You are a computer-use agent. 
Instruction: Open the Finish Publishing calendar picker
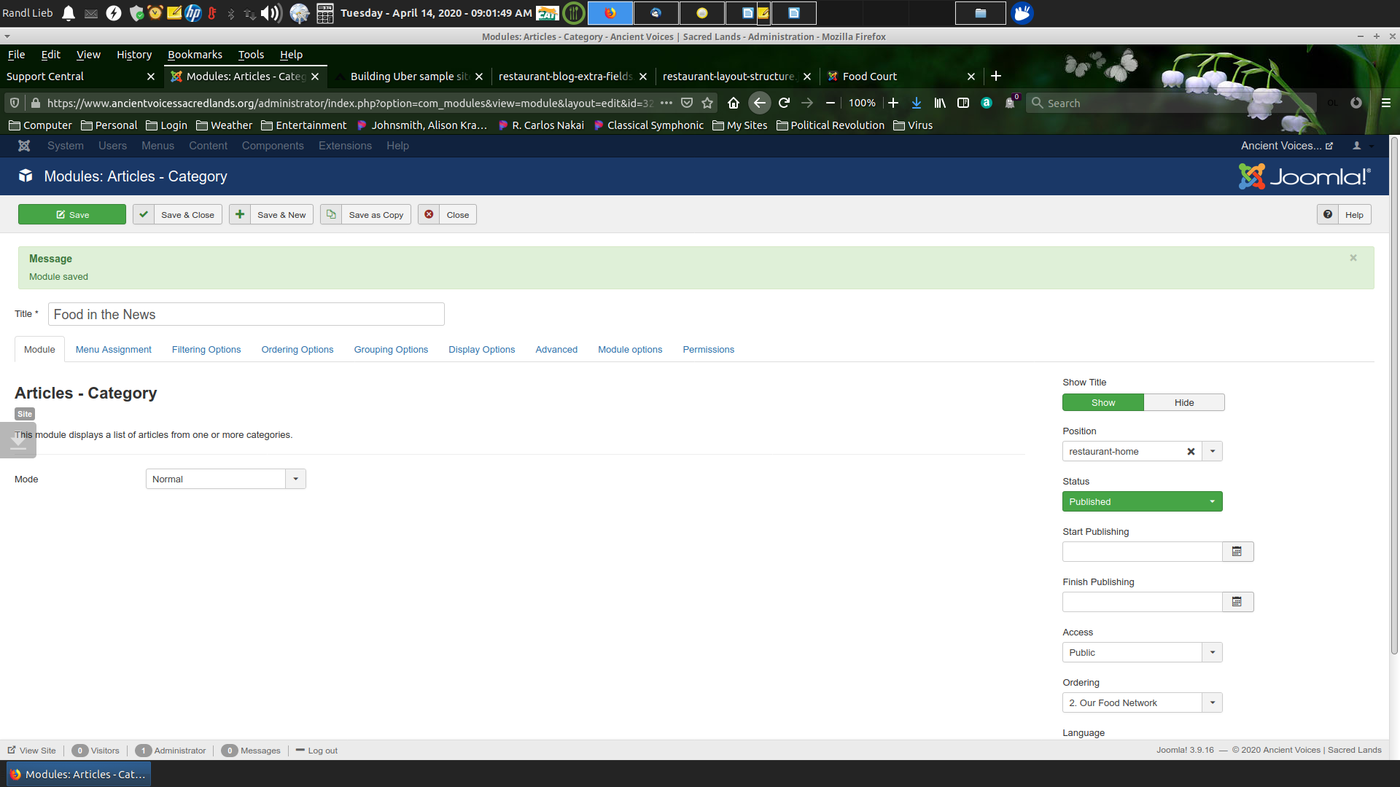point(1237,602)
